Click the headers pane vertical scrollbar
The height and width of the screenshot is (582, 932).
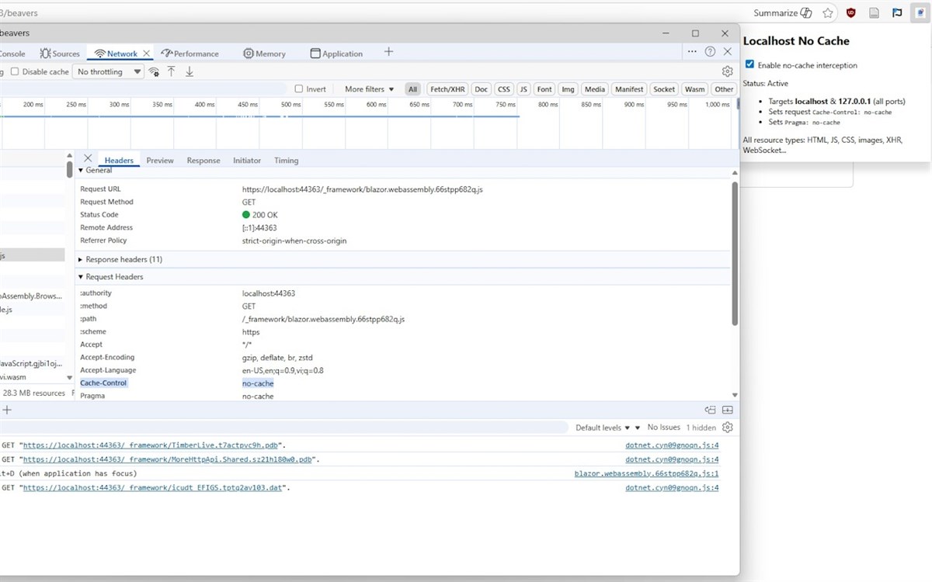click(735, 255)
